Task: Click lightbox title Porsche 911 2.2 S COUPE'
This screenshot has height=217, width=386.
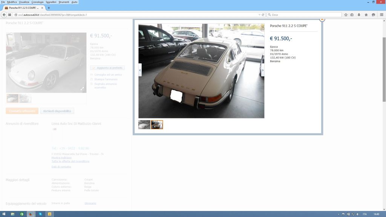Action: point(288,26)
